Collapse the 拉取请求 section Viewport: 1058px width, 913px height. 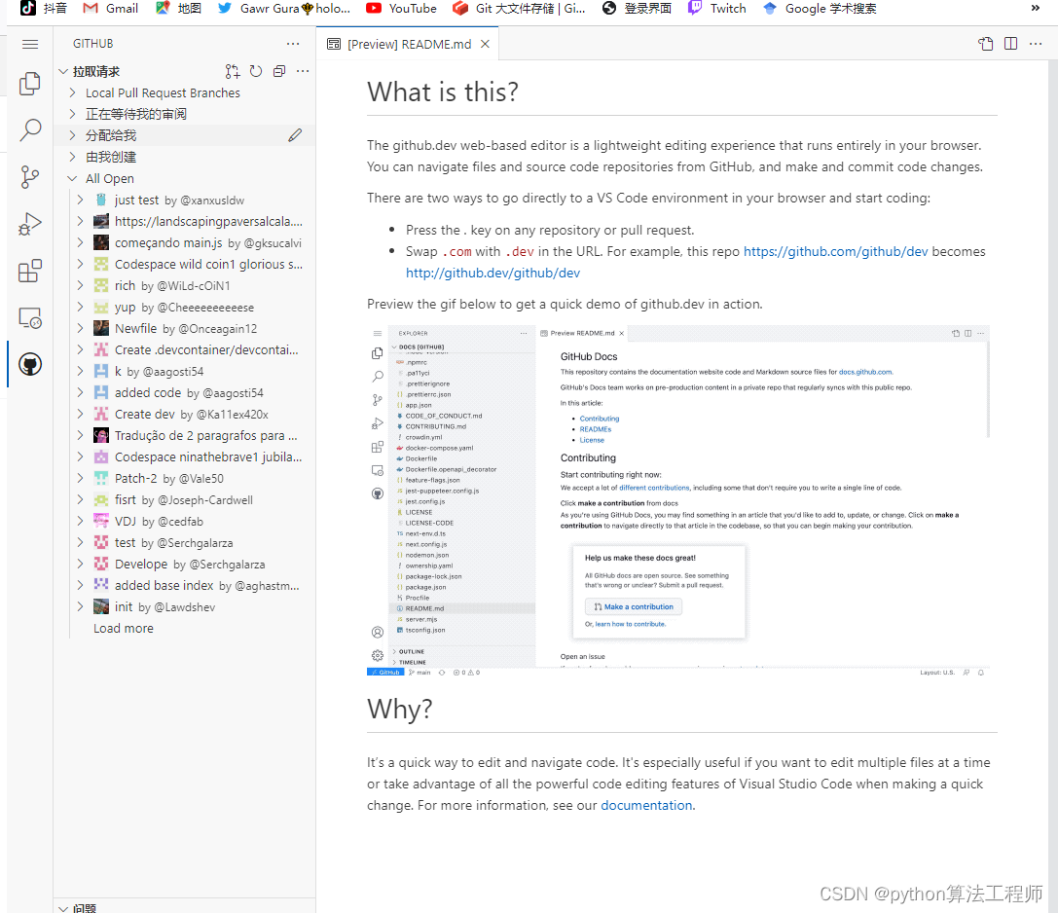[x=63, y=71]
